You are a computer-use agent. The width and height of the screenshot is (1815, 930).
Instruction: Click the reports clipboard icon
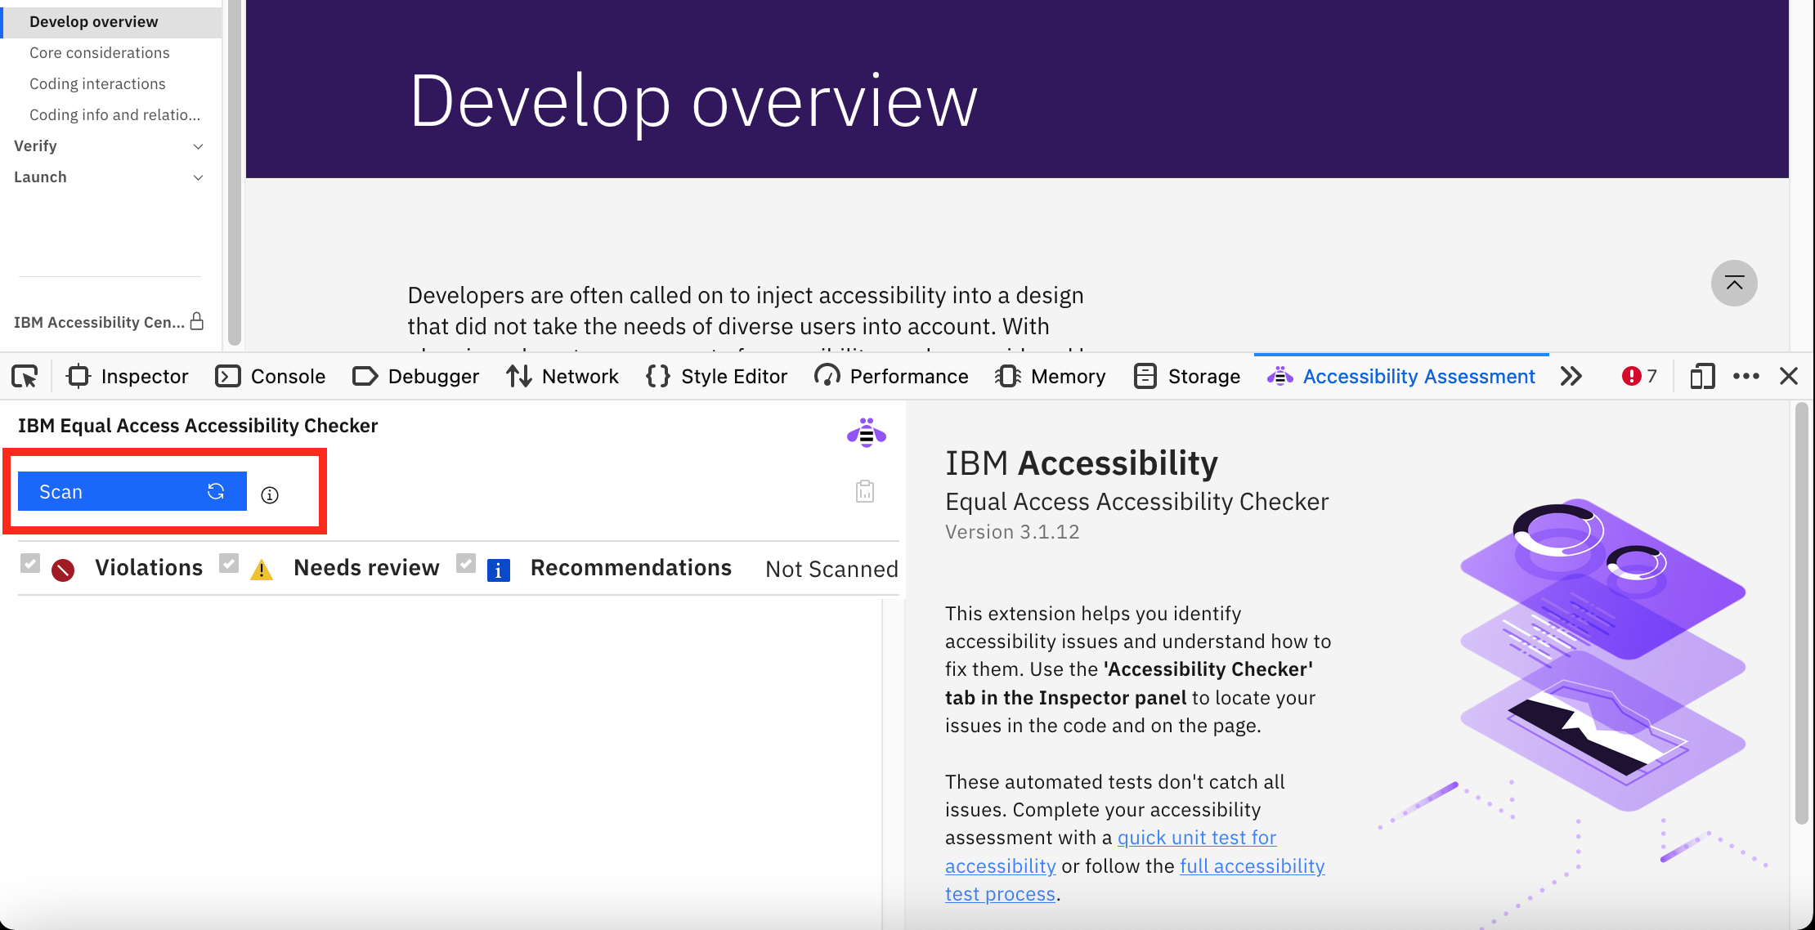[865, 492]
